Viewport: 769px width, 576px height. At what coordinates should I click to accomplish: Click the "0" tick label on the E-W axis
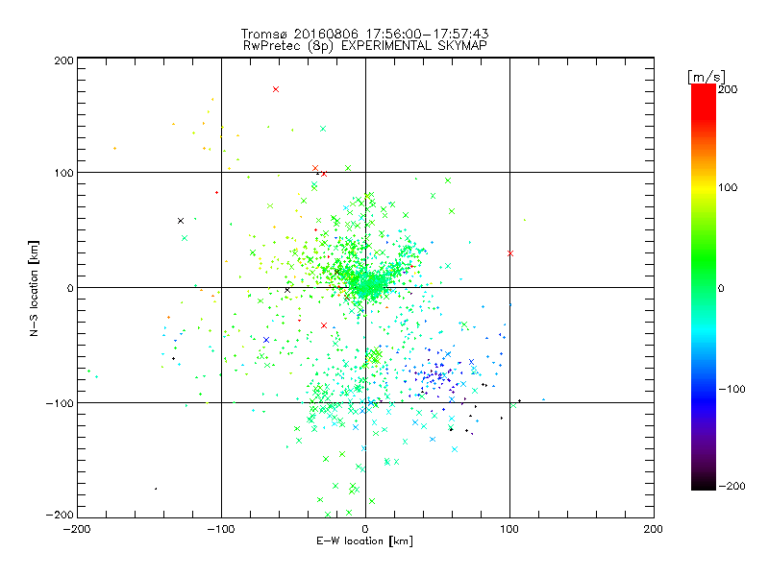tap(365, 529)
